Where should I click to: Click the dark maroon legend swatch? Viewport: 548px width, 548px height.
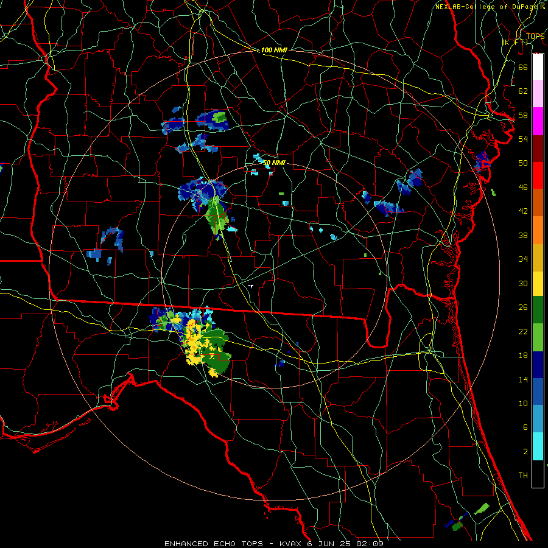(x=538, y=148)
